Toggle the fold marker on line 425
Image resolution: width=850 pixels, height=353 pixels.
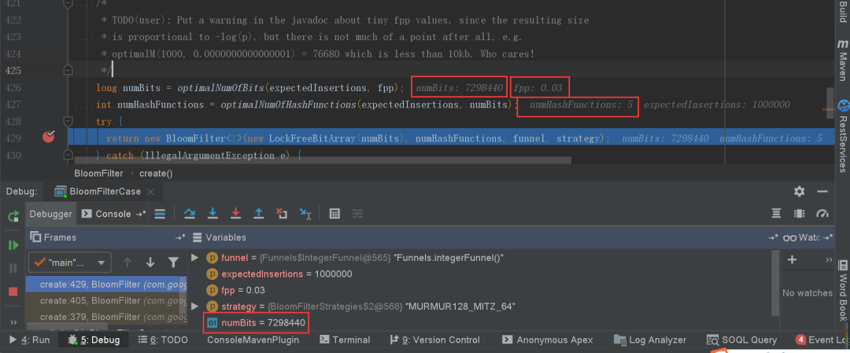click(68, 71)
